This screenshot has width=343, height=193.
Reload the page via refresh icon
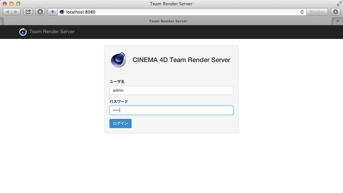(302, 12)
